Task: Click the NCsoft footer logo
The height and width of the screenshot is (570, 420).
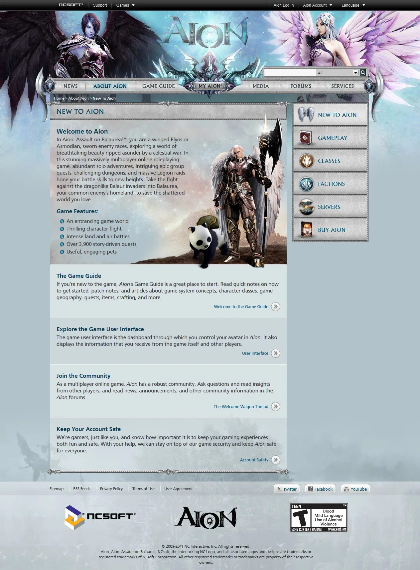Action: point(100,517)
